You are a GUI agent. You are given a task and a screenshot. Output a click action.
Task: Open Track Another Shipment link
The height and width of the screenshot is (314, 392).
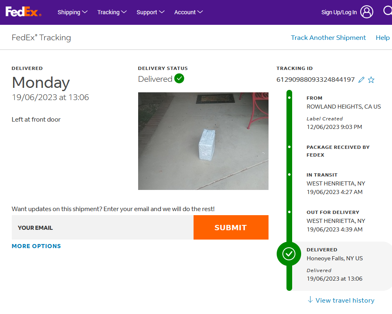[x=328, y=37]
